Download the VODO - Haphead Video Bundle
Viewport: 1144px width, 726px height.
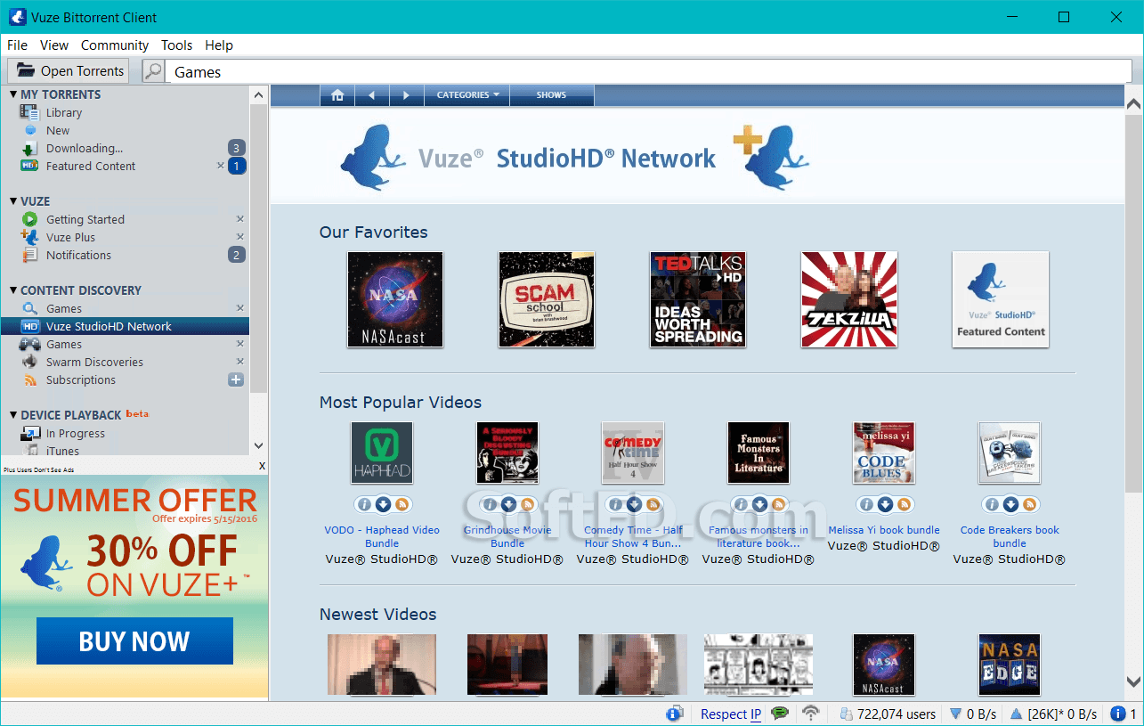click(383, 504)
